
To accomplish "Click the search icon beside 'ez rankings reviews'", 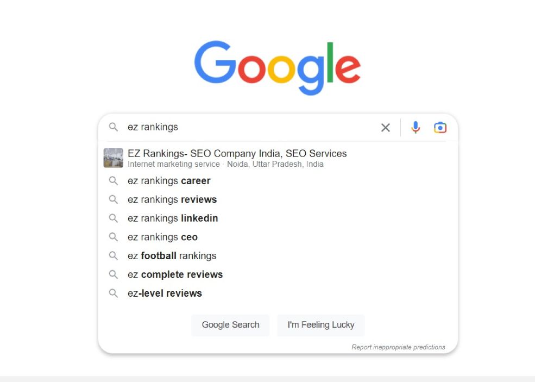I will click(x=114, y=199).
